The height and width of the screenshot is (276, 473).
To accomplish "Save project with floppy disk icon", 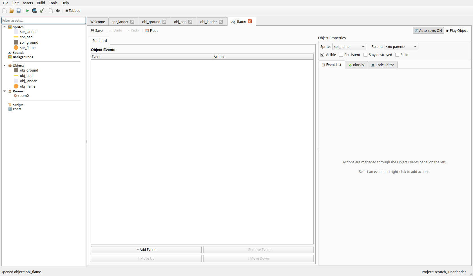I will 19,11.
